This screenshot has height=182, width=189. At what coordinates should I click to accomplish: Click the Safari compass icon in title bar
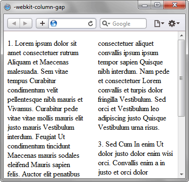coord(7,7)
